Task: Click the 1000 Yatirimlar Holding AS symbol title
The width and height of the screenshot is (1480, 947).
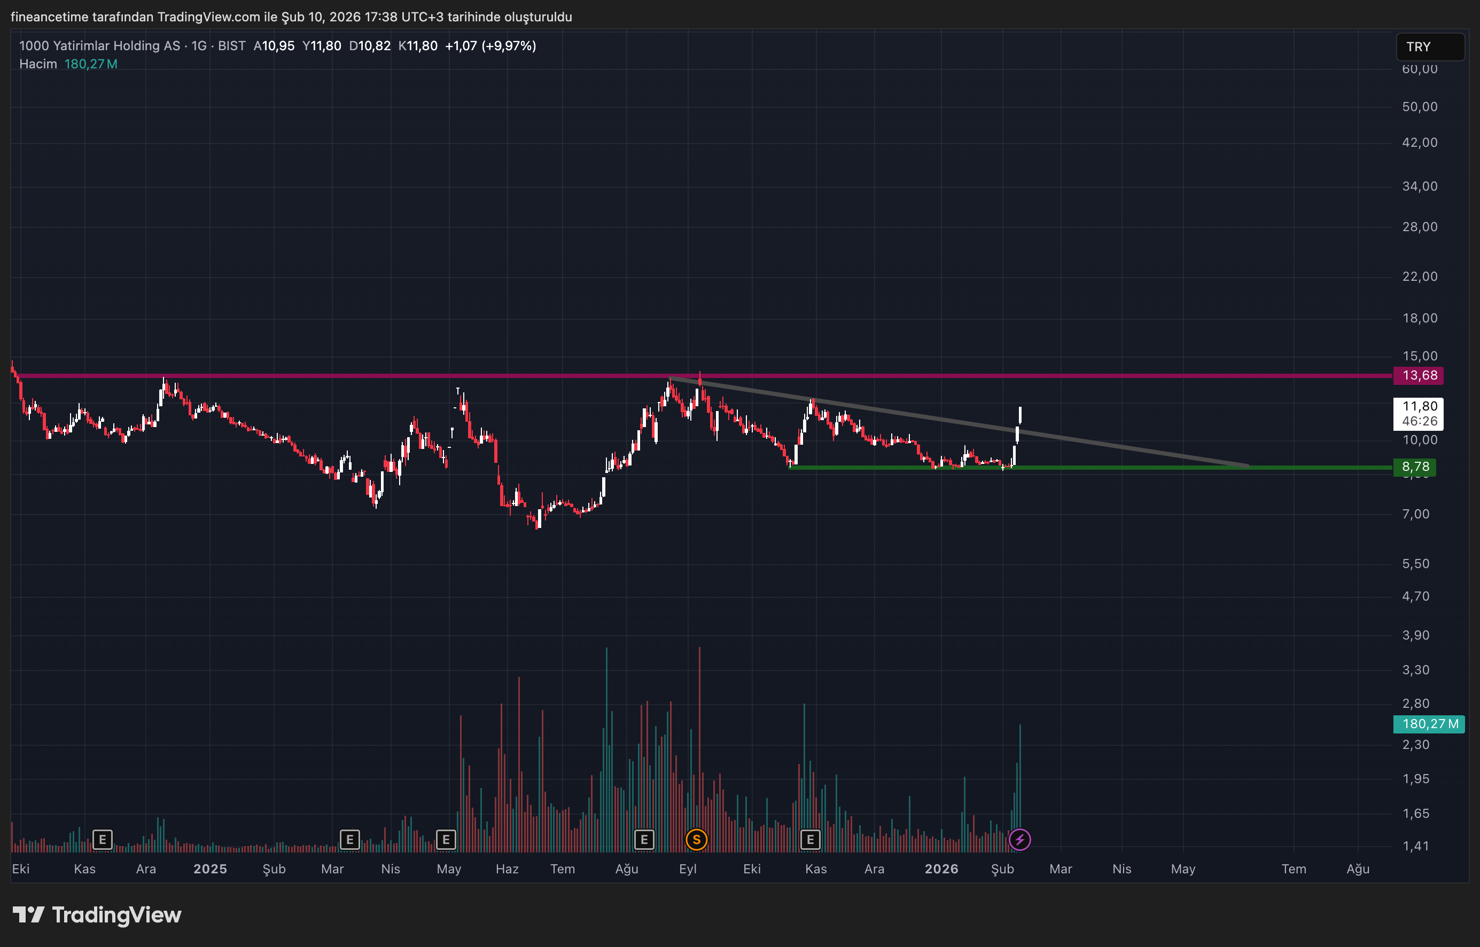Action: 100,45
